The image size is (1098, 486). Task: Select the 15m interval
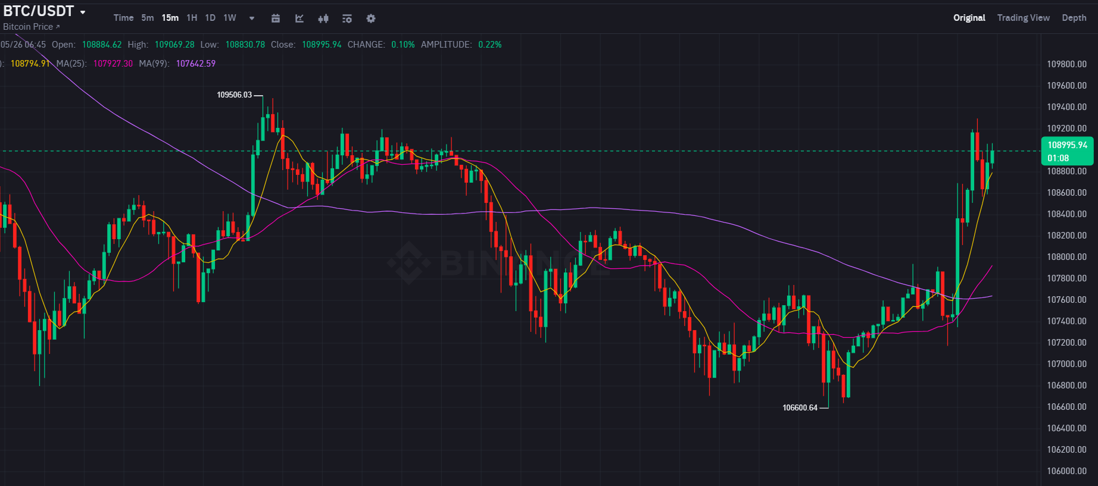click(170, 18)
